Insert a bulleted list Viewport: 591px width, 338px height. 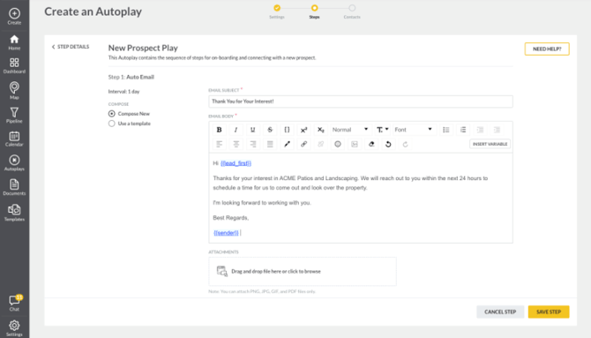tap(446, 130)
